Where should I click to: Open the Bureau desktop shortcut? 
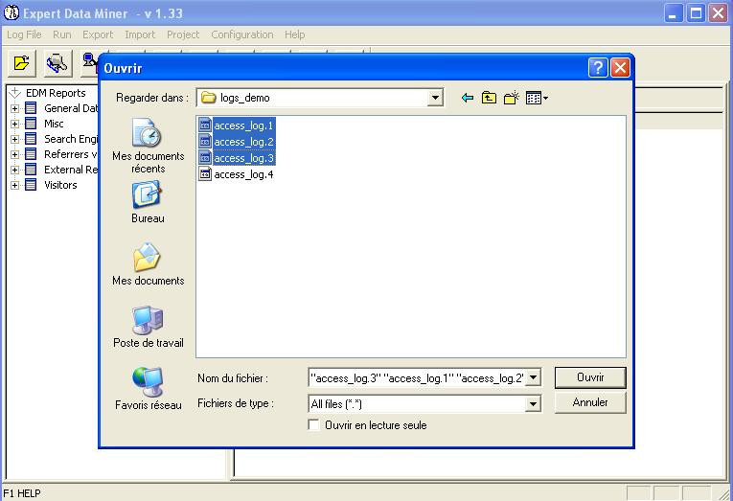[x=148, y=203]
